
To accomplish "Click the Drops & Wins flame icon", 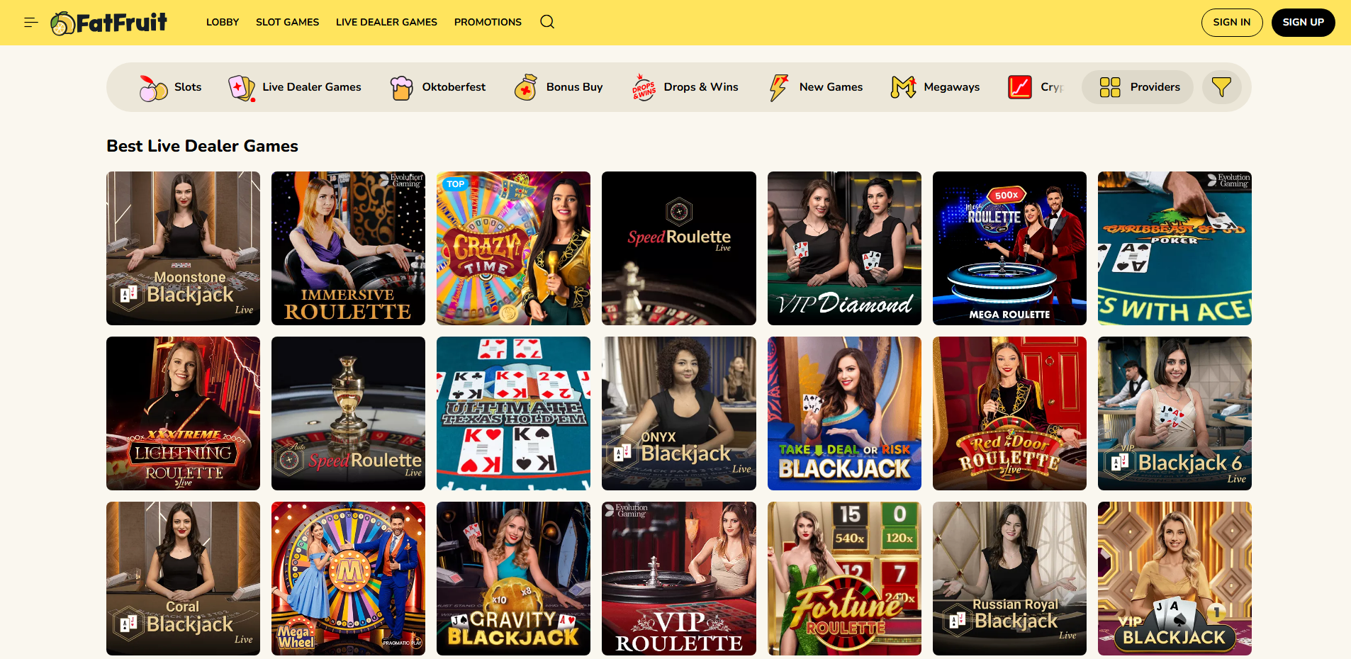I will [x=643, y=87].
